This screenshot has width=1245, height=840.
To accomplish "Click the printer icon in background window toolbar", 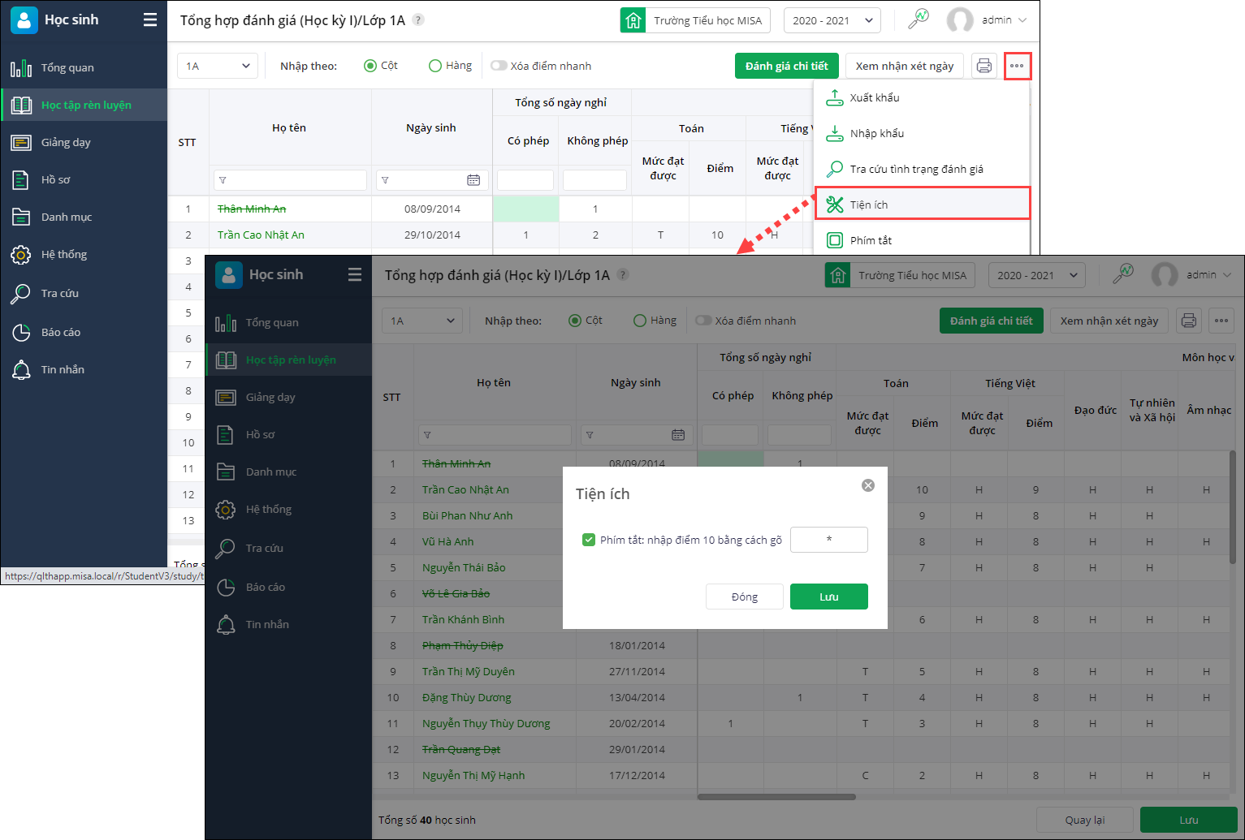I will pos(984,66).
